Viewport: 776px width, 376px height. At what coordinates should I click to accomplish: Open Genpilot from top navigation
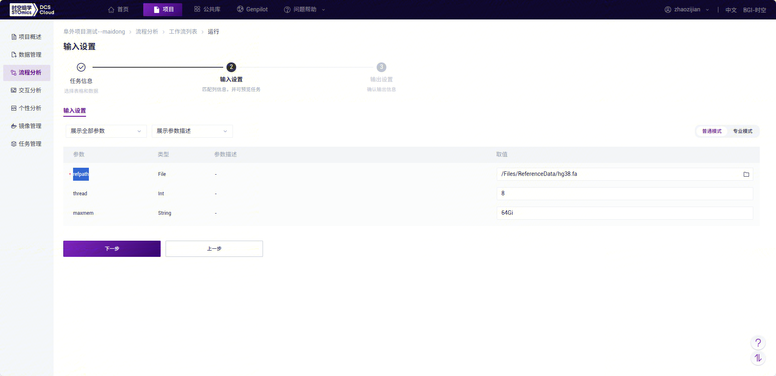pyautogui.click(x=252, y=9)
